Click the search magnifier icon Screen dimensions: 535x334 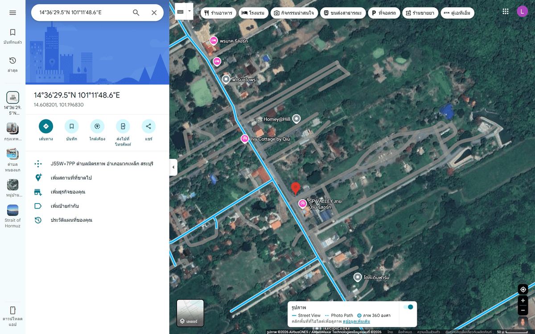136,12
